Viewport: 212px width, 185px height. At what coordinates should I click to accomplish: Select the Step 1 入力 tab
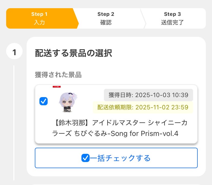39,18
